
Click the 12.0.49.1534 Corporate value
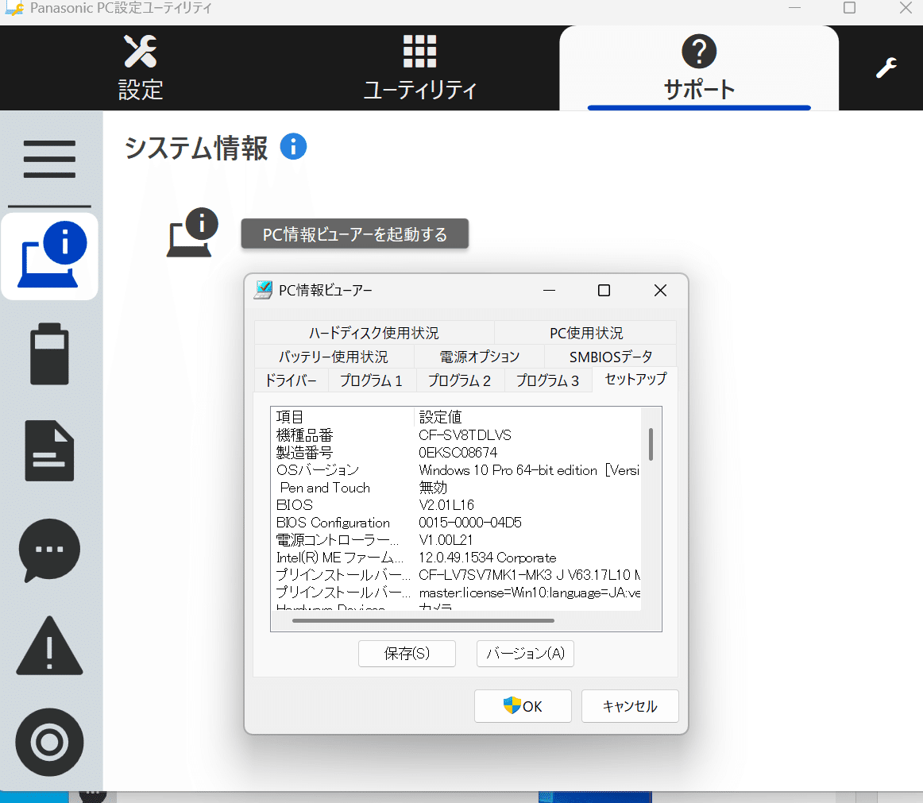click(x=488, y=558)
